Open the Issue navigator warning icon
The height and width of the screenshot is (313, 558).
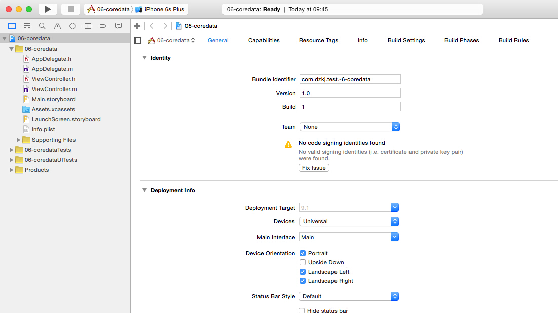pyautogui.click(x=57, y=26)
